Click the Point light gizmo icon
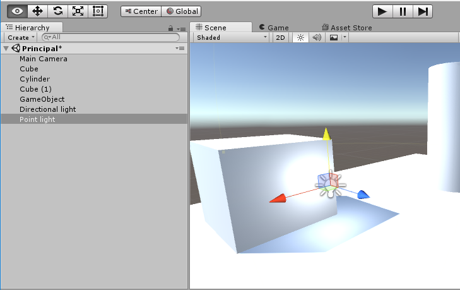 pyautogui.click(x=331, y=185)
